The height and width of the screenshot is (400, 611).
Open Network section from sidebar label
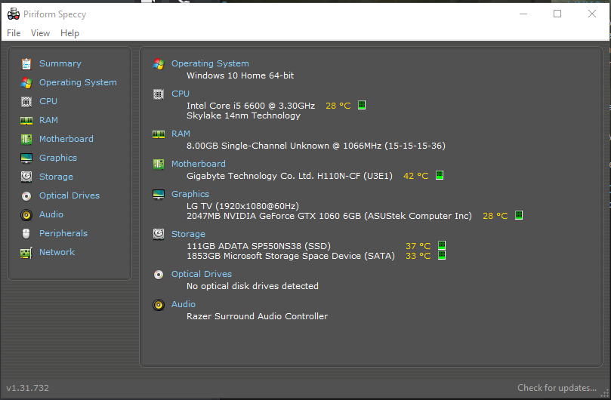[57, 252]
